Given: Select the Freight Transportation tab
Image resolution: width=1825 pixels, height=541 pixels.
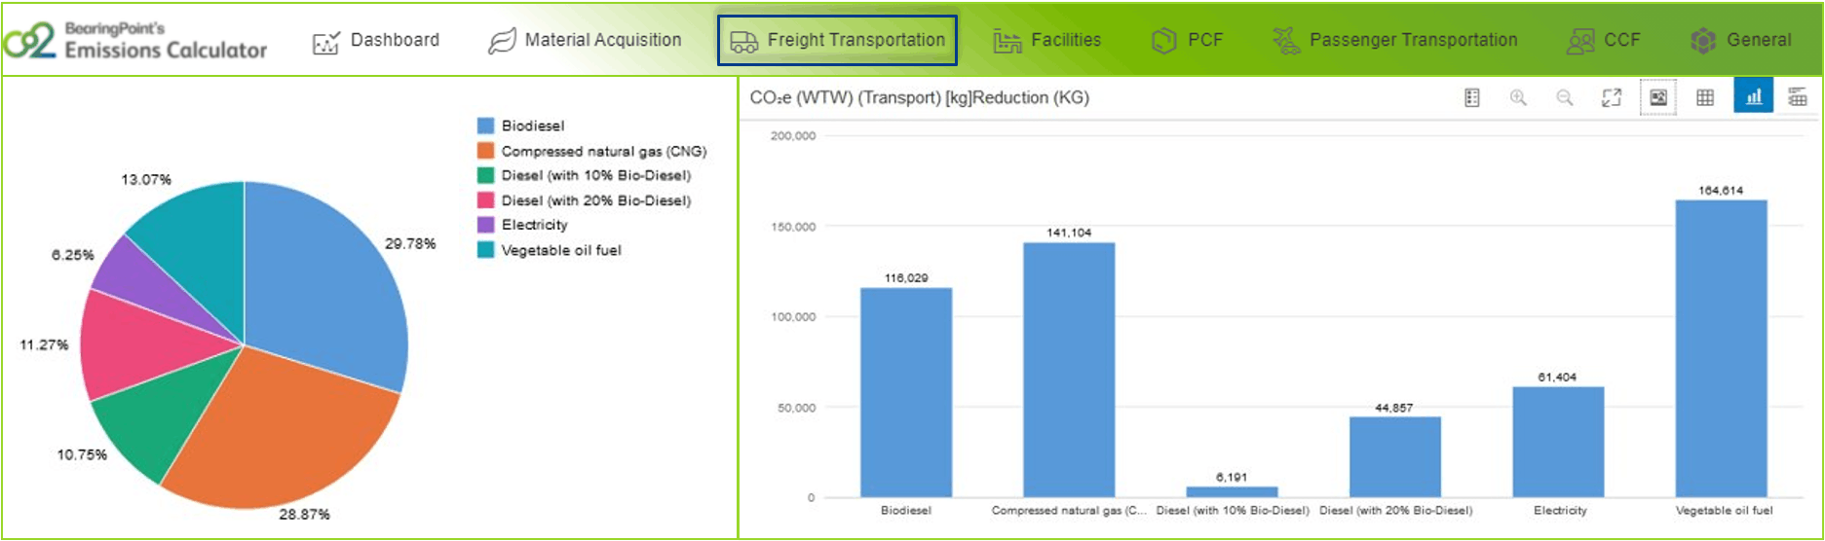Looking at the screenshot, I should 837,41.
